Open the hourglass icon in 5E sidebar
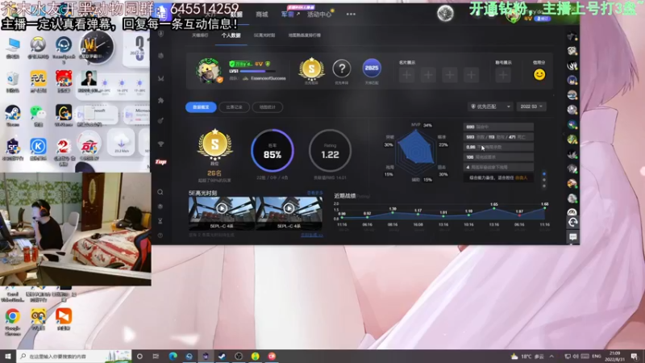 (160, 221)
